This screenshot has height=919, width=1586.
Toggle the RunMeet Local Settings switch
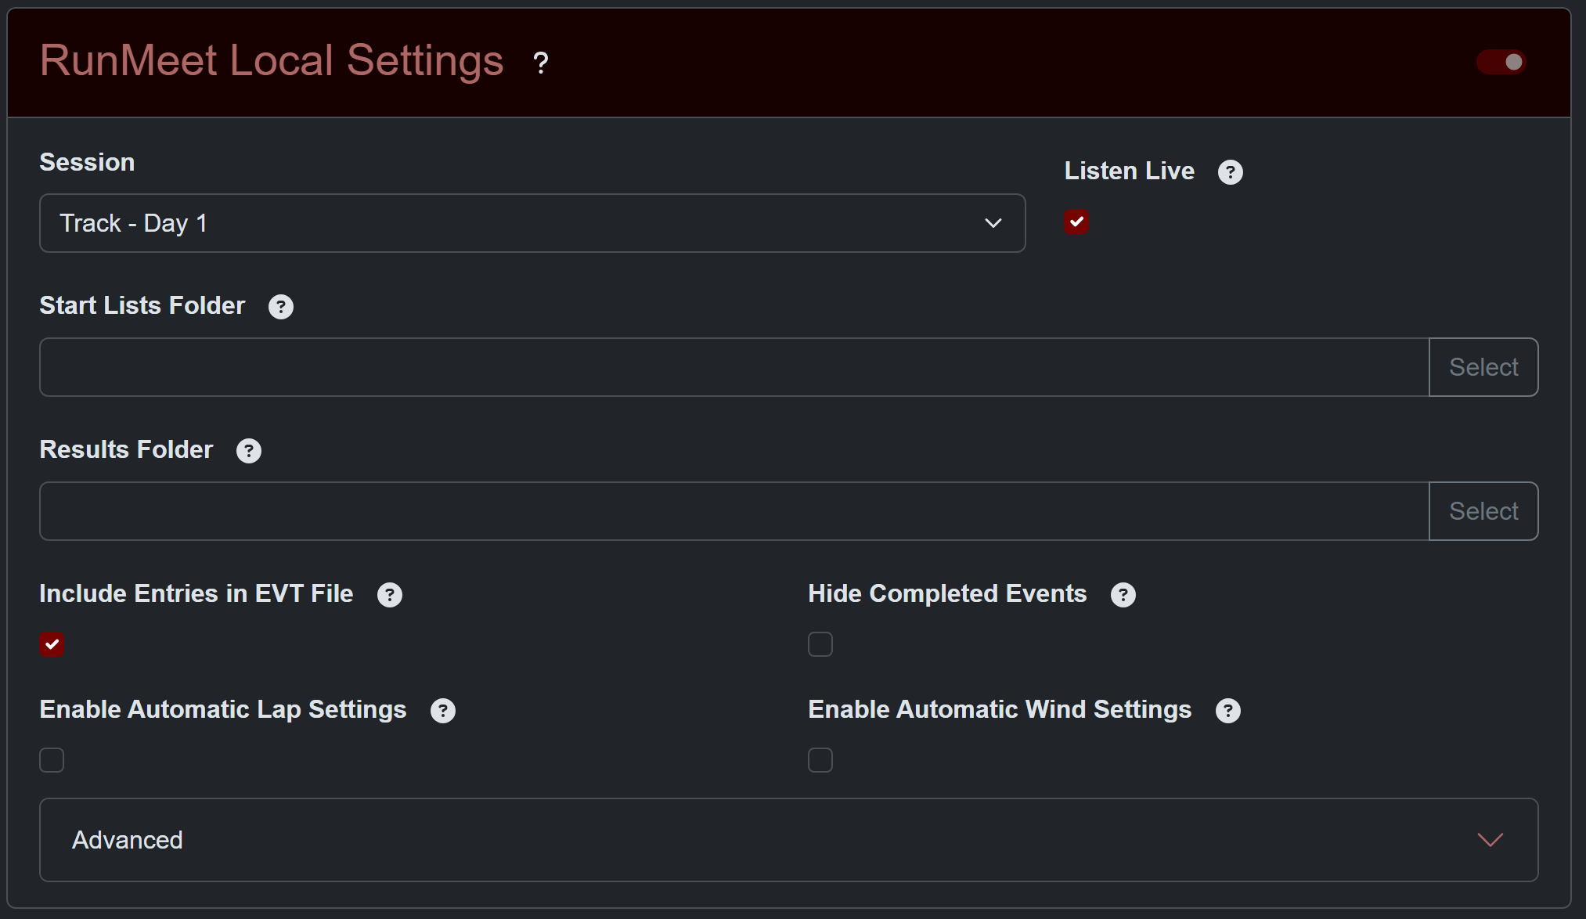pos(1501,62)
